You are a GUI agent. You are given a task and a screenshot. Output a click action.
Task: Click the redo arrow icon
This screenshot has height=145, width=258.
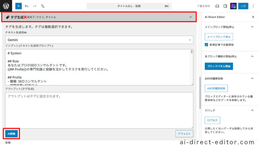(35, 6)
